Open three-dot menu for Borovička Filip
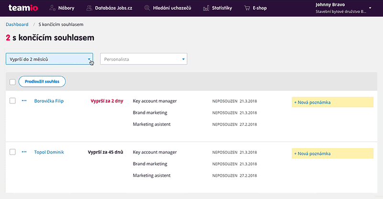Viewport: 383px width, 199px height. tap(24, 100)
